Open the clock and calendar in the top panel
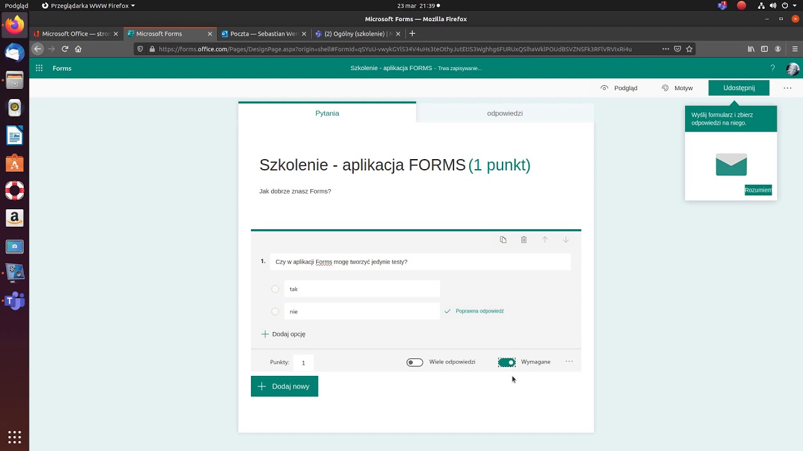Image resolution: width=803 pixels, height=451 pixels. (x=417, y=6)
